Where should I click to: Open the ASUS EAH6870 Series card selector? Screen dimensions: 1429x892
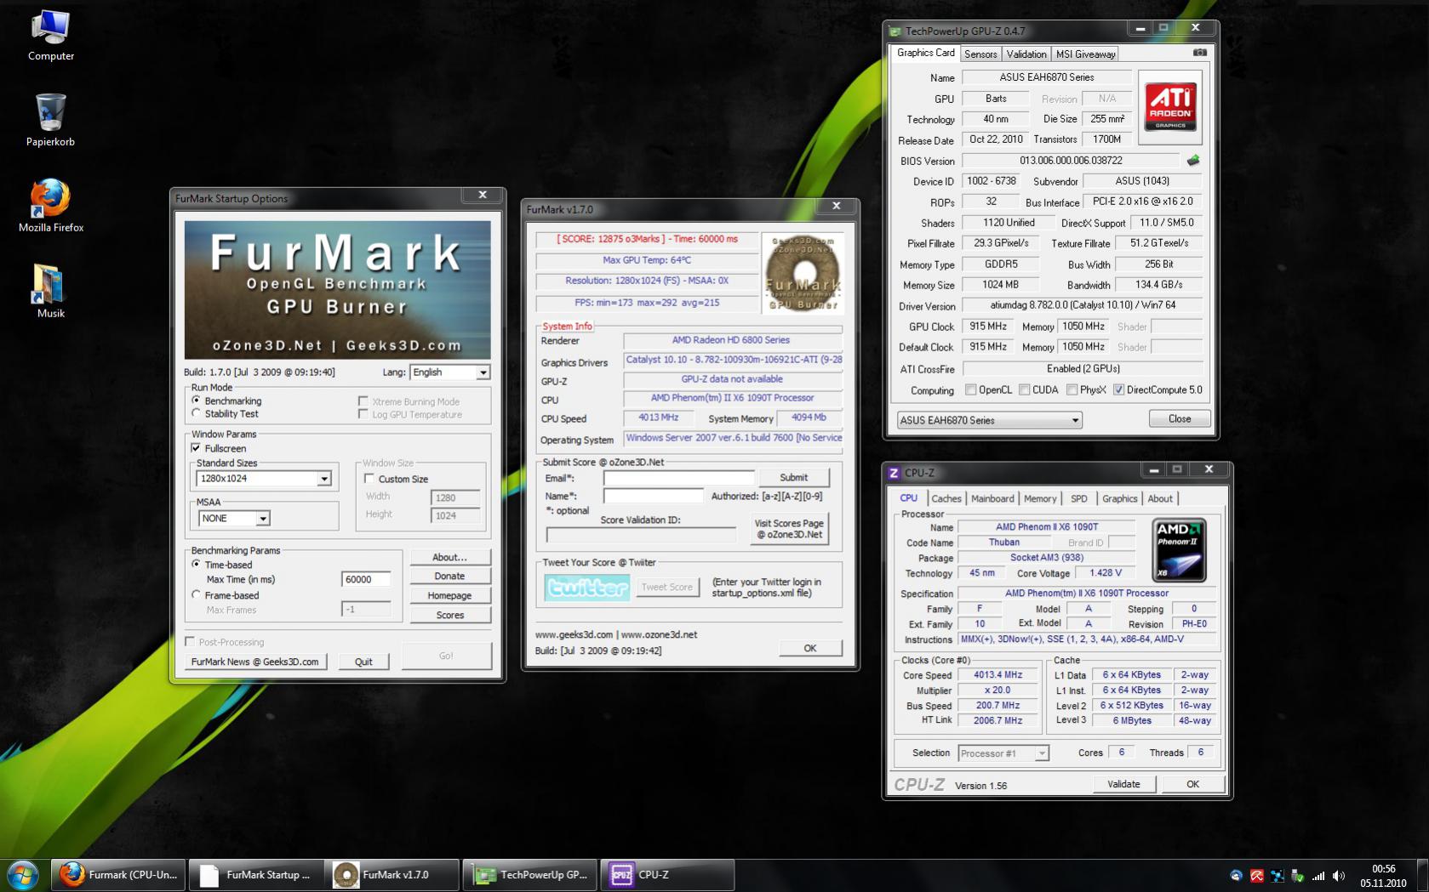(x=989, y=420)
